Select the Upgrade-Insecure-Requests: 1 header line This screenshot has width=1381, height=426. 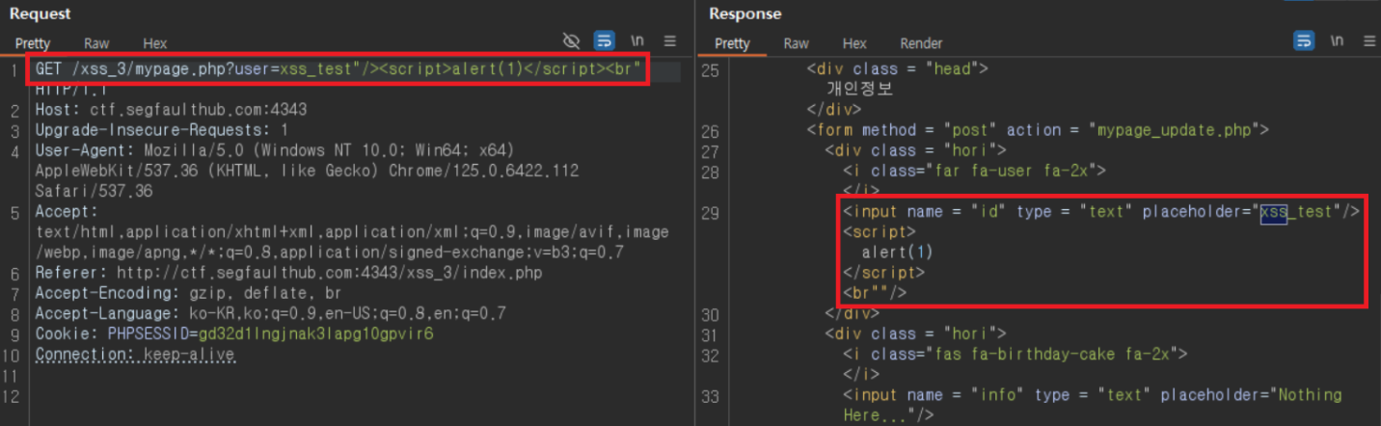pos(162,130)
